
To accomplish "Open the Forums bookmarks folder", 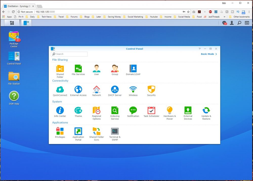I will click(x=72, y=17).
